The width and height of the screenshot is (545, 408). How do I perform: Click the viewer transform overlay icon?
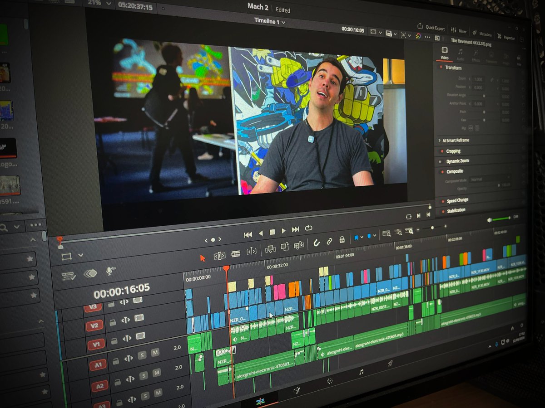(x=67, y=257)
